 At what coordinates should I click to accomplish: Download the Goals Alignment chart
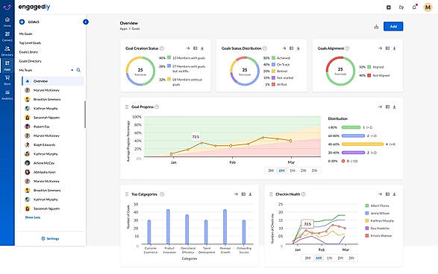point(395,48)
